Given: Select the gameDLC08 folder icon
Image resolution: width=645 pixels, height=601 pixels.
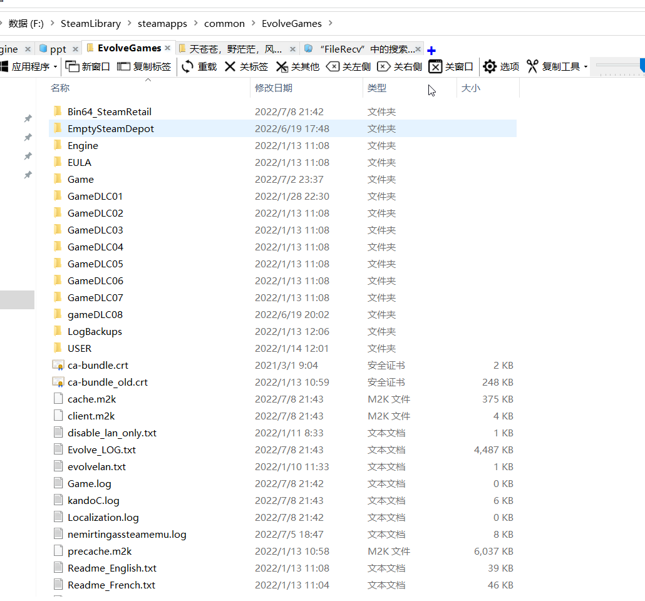Looking at the screenshot, I should click(x=58, y=314).
